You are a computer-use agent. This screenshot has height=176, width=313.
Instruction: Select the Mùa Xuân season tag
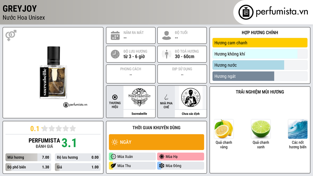[132, 156]
